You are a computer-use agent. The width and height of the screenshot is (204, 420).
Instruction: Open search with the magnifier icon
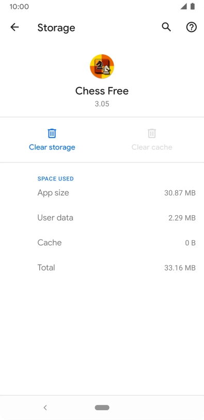166,27
